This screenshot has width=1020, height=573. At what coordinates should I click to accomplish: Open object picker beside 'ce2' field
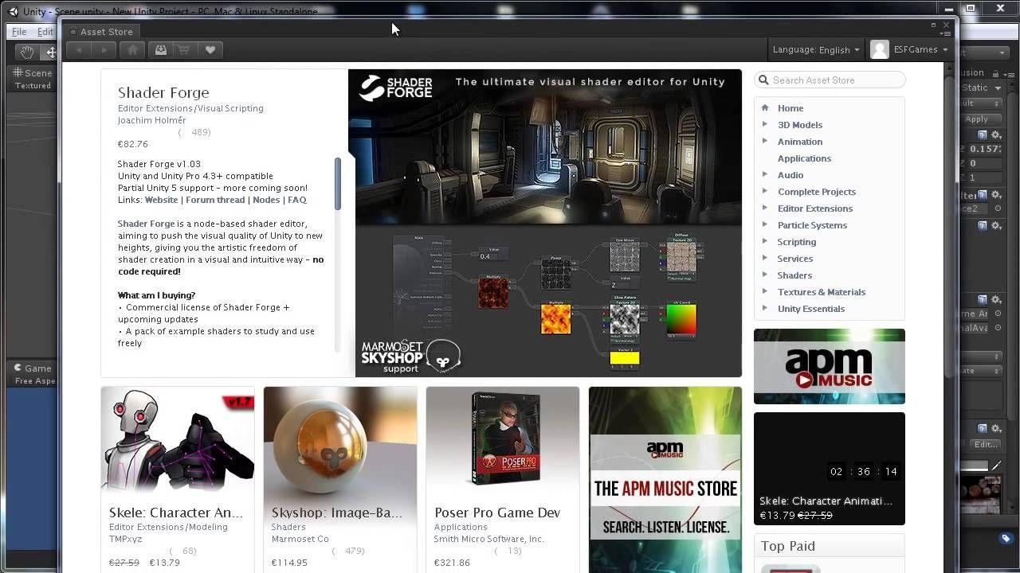pos(997,209)
